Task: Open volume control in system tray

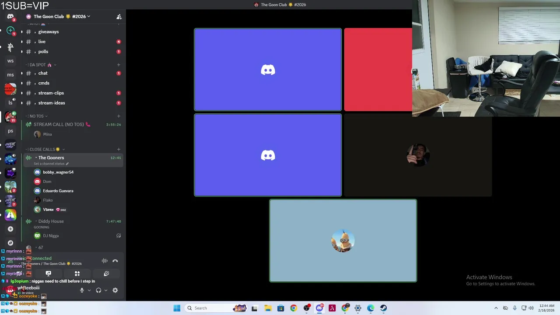Action: (x=531, y=308)
